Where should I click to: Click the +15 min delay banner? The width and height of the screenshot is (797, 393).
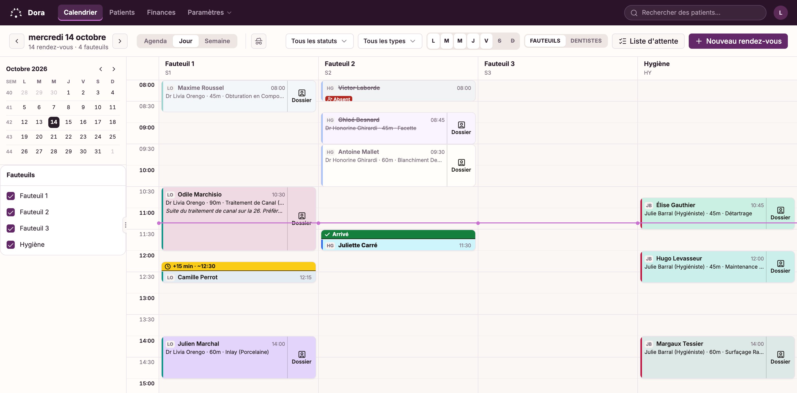[x=239, y=266]
